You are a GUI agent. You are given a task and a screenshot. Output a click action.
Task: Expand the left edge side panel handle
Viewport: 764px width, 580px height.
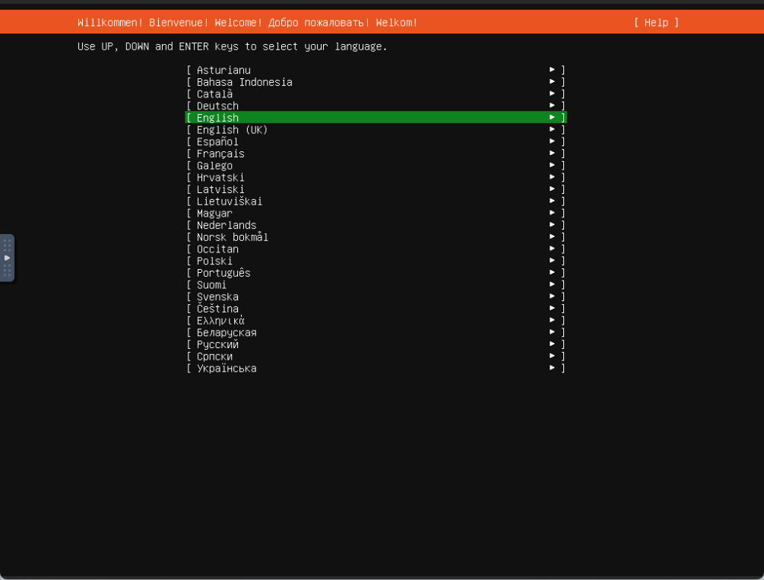coord(7,258)
